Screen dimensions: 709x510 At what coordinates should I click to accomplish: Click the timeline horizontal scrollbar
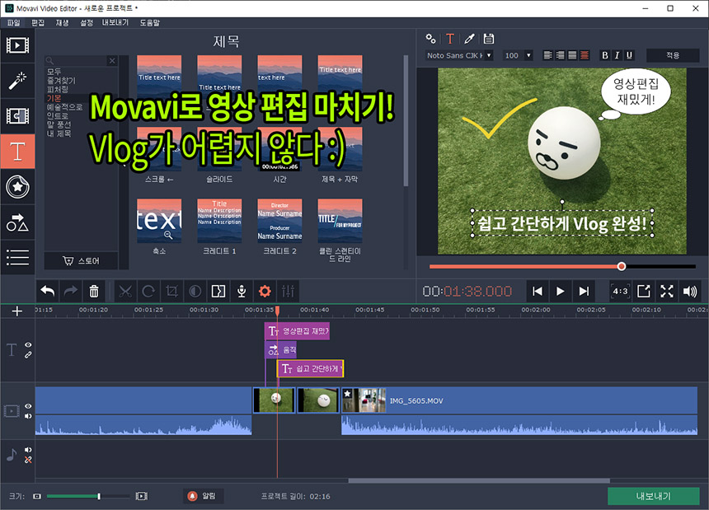coord(479,480)
